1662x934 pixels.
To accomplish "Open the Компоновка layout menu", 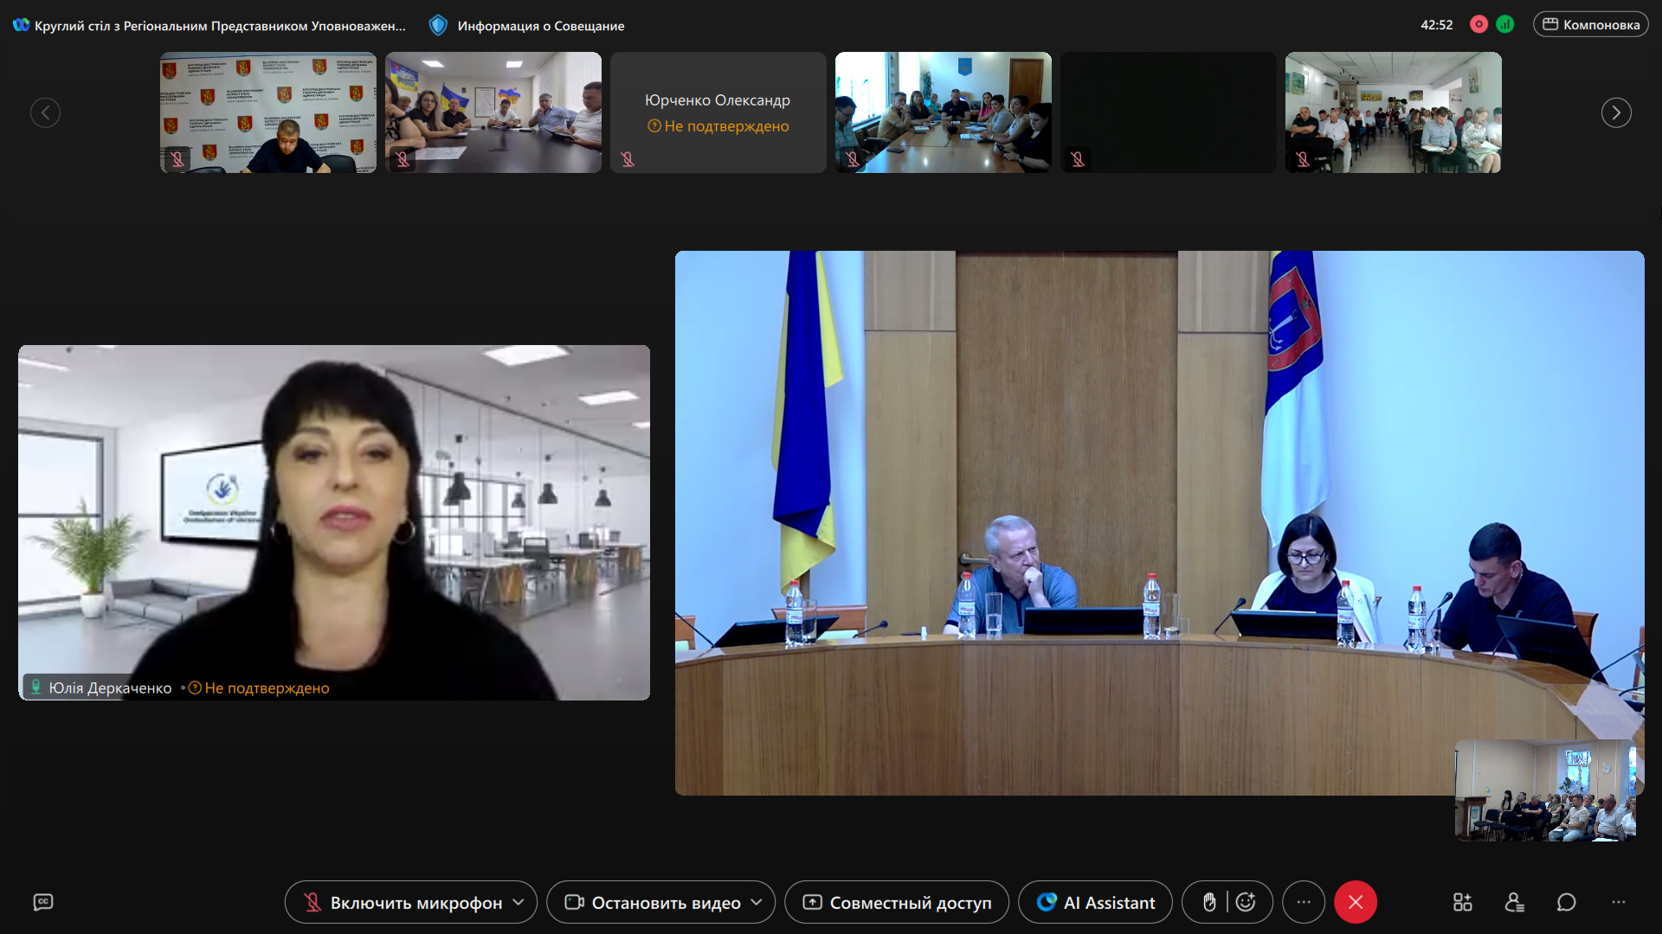I will (1591, 24).
